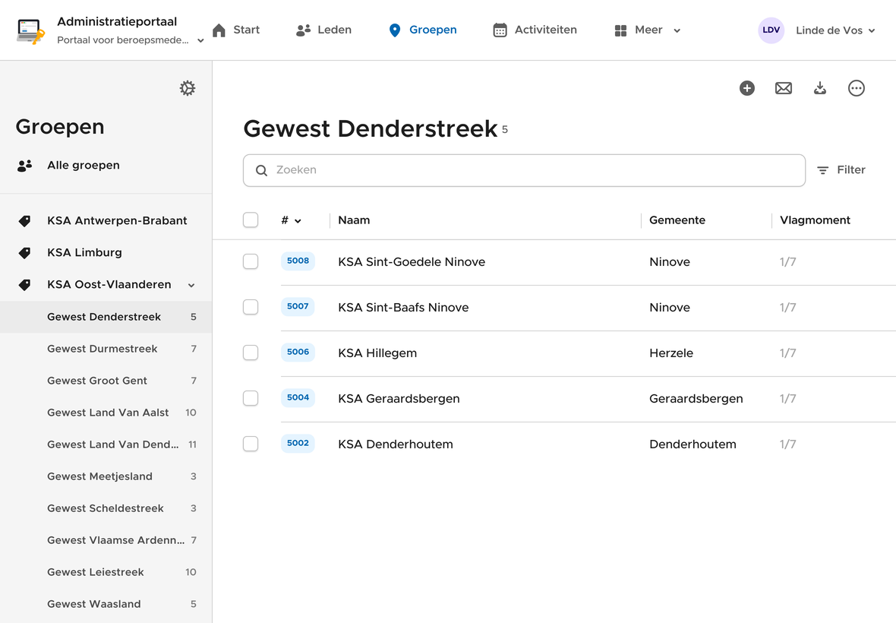Click the add group plus icon
The image size is (896, 623).
[747, 88]
